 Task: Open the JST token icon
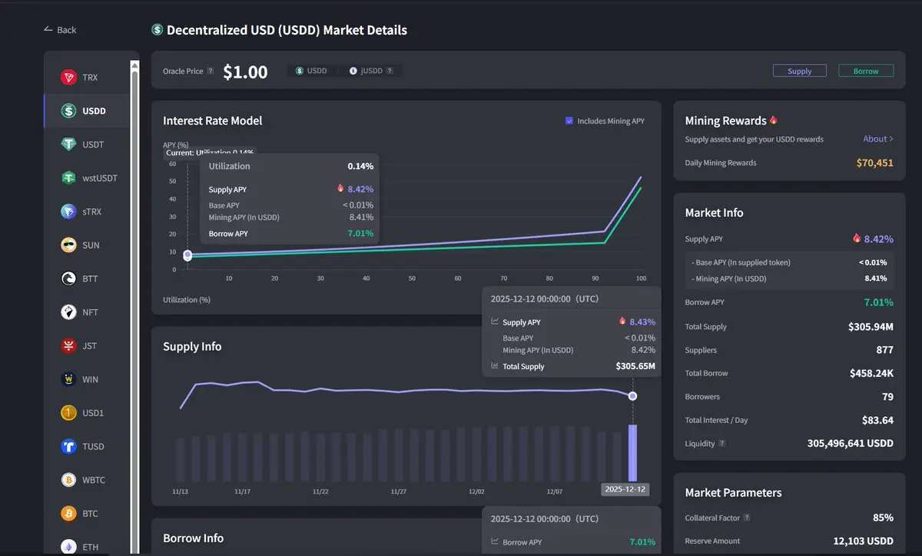70,346
